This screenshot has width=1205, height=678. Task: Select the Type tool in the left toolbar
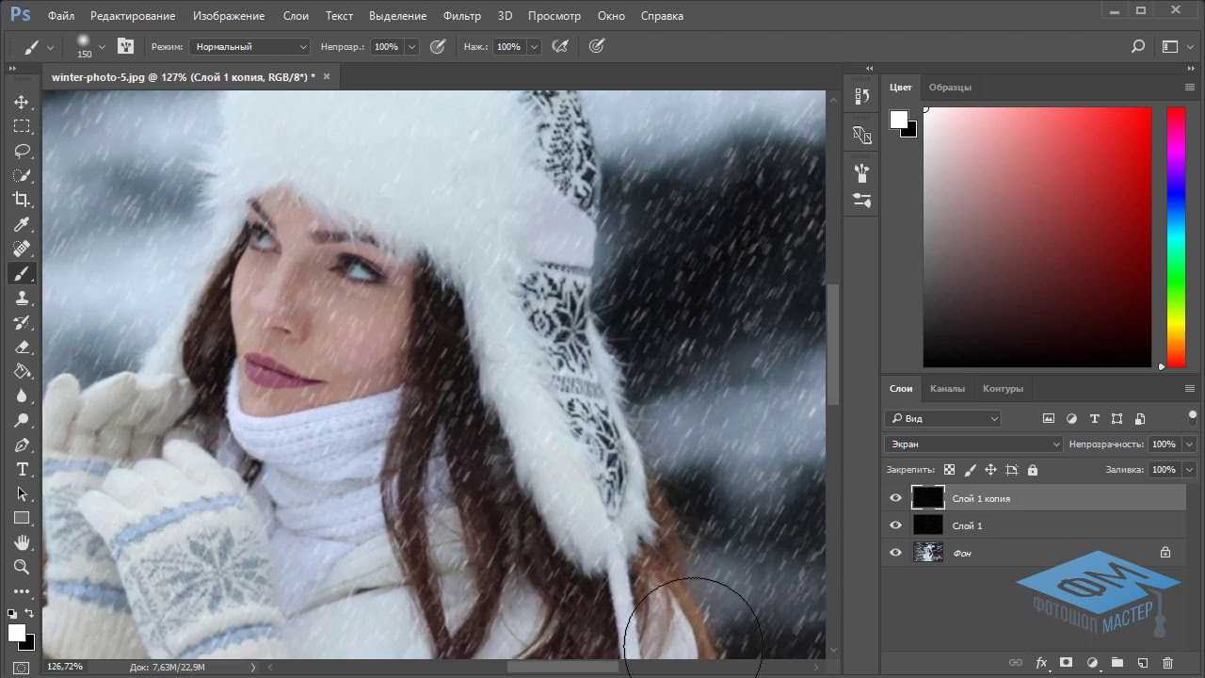22,469
